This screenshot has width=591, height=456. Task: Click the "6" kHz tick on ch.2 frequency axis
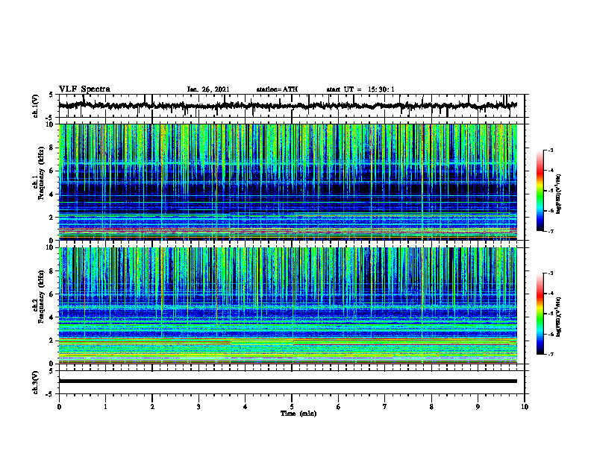click(51, 294)
